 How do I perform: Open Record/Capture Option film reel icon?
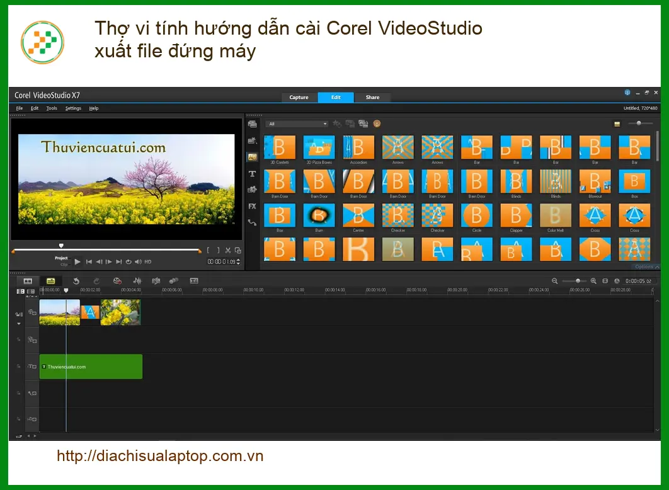(x=117, y=281)
